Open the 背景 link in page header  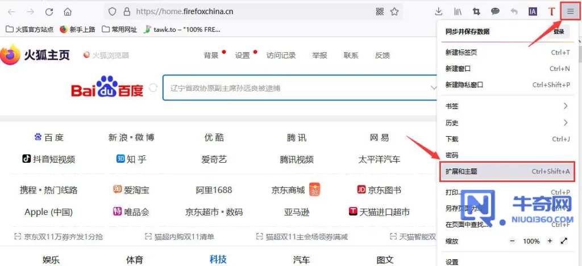[211, 56]
